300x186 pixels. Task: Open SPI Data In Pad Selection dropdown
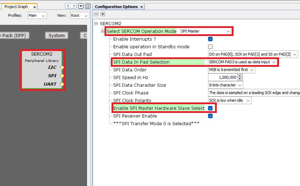(242, 62)
